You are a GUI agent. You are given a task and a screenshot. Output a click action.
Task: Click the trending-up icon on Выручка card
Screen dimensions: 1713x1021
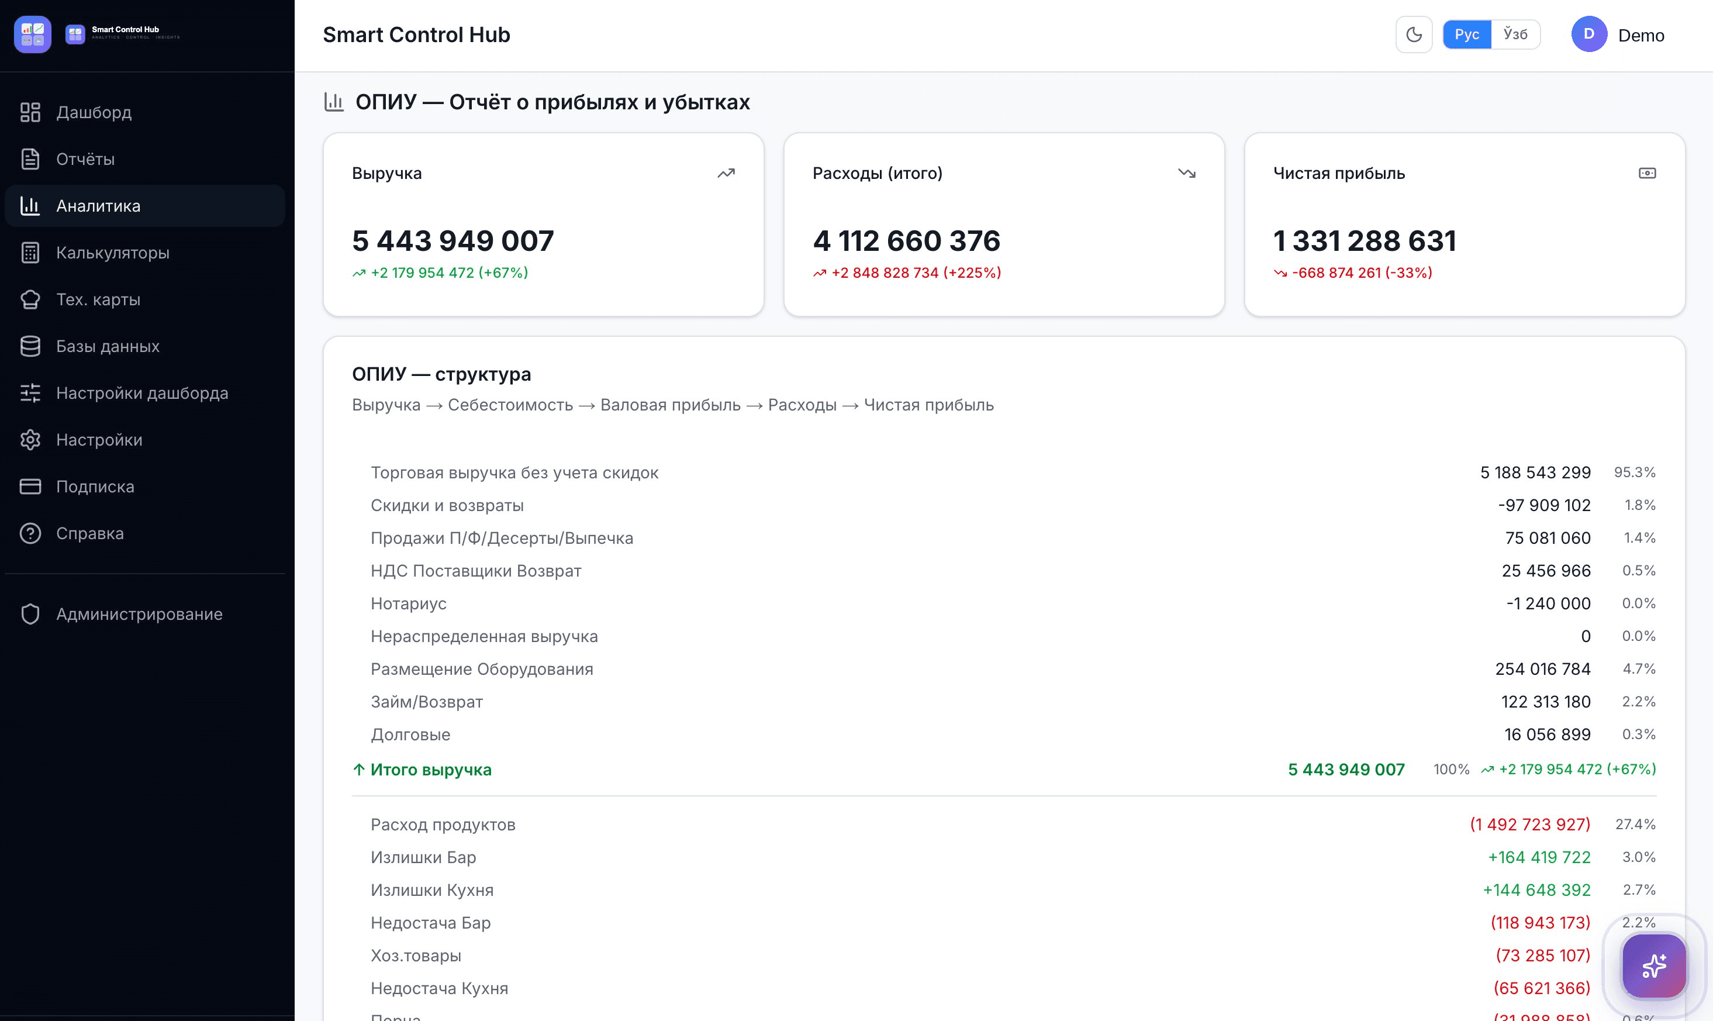[x=726, y=173]
